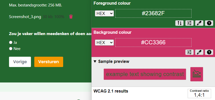Image resolution: width=215 pixels, height=100 pixels.
Task: Pick foreground colour with eyedropper
Action: click(x=199, y=23)
